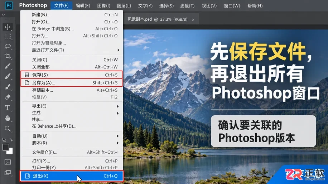The image size is (328, 184).
Task: Click the exit icon beside 退出(X)
Action: coord(28,176)
